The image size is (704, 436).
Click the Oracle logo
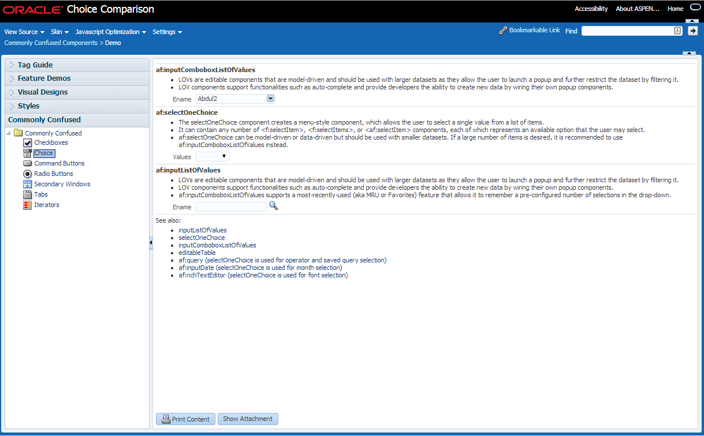coord(32,9)
